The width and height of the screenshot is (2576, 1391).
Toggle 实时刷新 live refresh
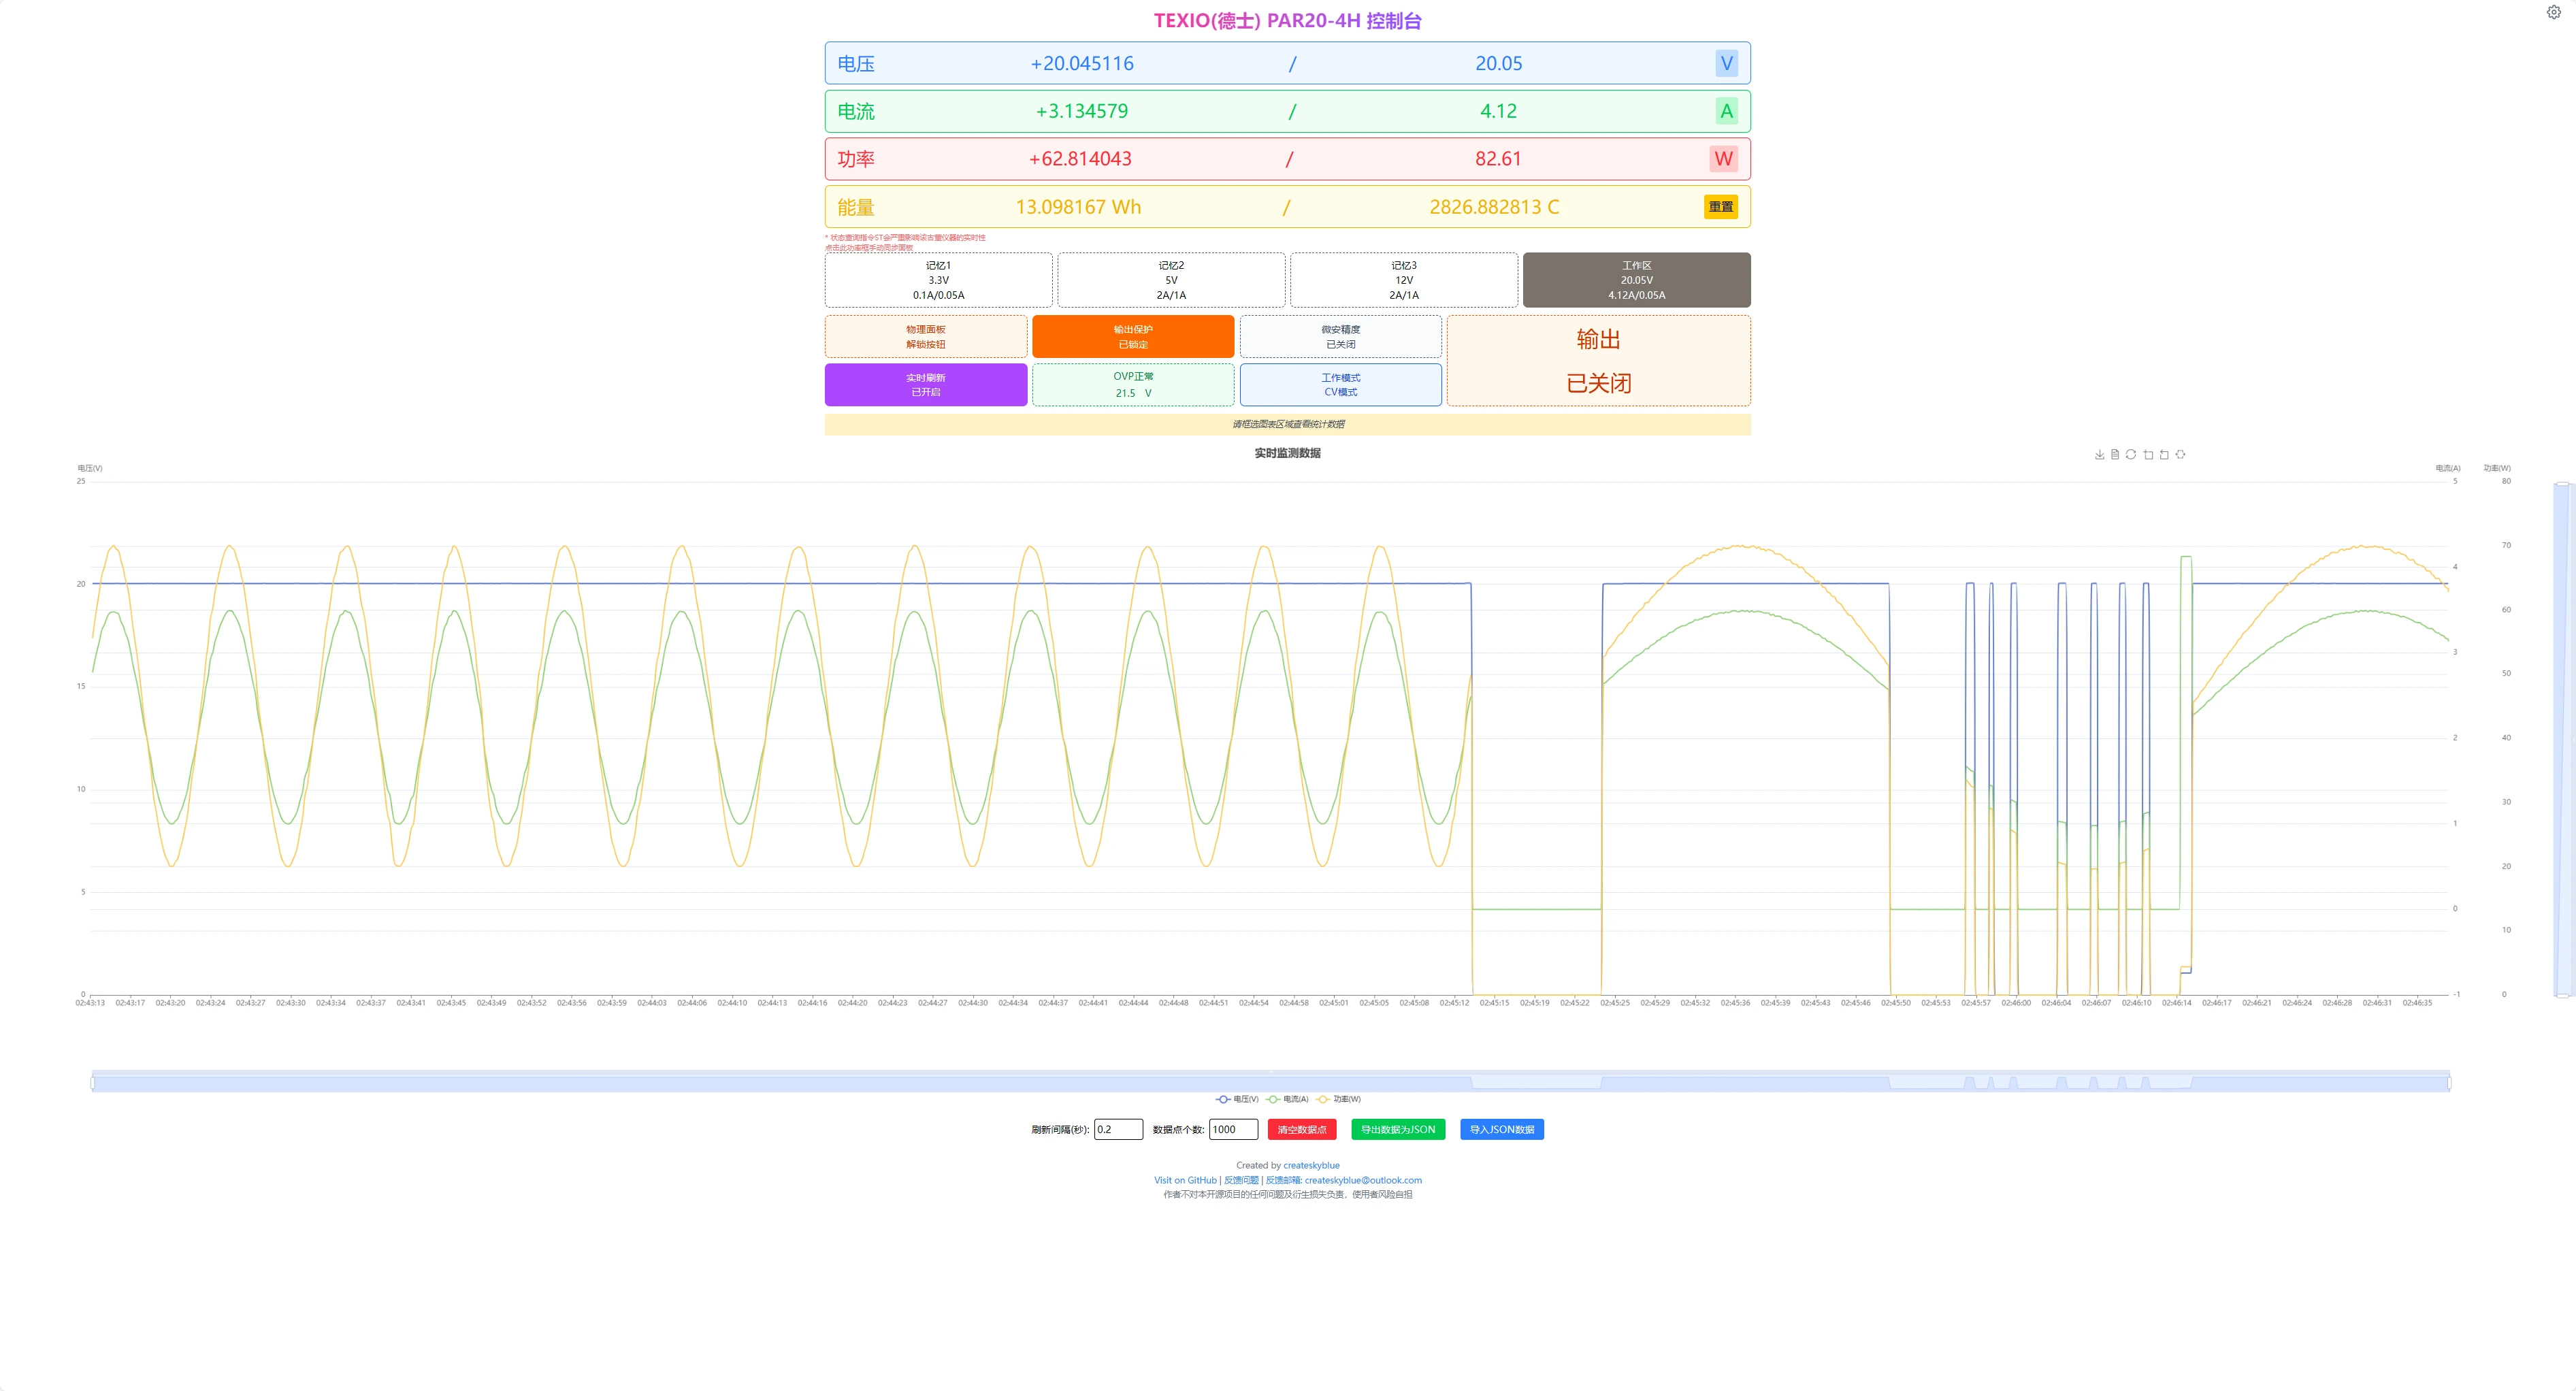click(926, 385)
